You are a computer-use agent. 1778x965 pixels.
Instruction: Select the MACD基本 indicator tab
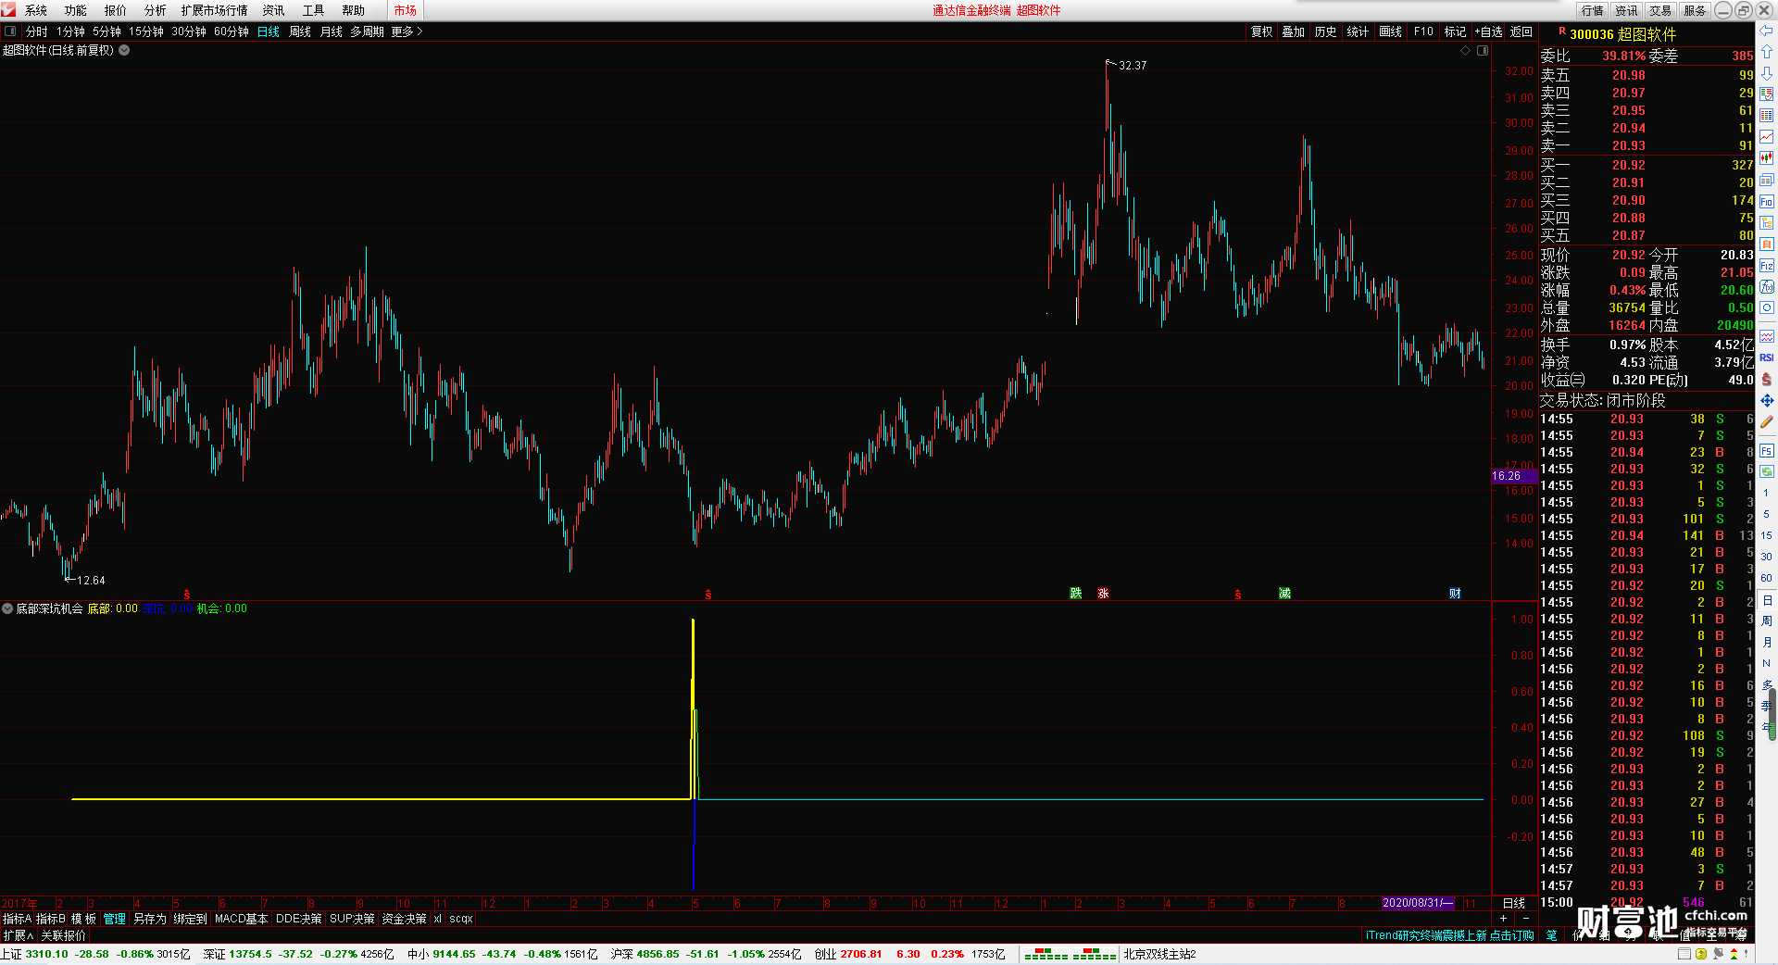[241, 919]
